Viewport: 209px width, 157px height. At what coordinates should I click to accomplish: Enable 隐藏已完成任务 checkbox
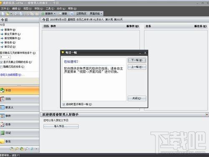pyautogui.click(x=1, y=67)
